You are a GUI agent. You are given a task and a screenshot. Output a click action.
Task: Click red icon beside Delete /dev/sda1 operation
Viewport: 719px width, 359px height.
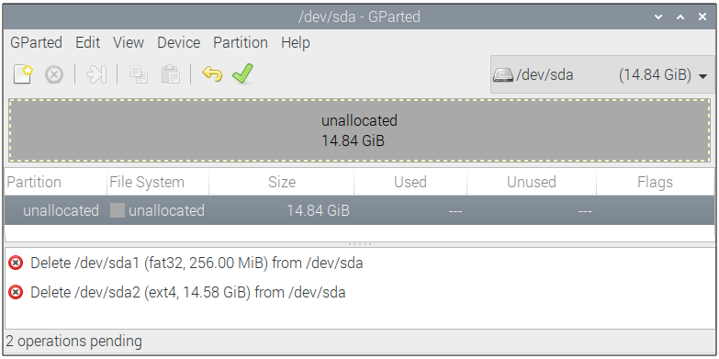[x=16, y=264]
